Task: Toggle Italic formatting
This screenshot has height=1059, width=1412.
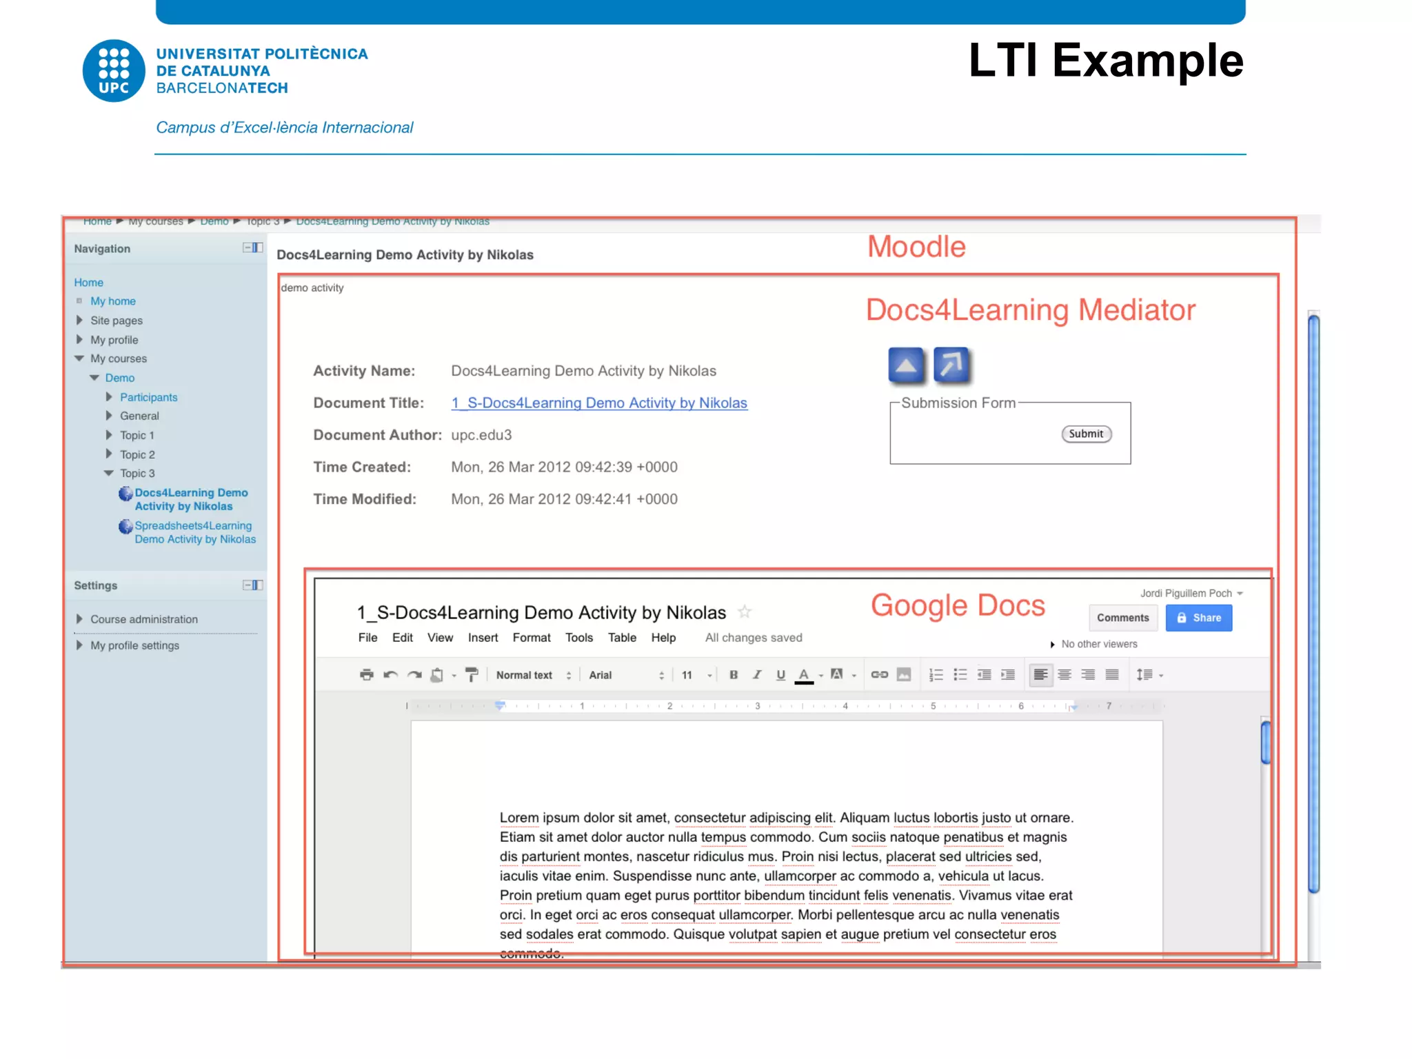Action: point(757,675)
